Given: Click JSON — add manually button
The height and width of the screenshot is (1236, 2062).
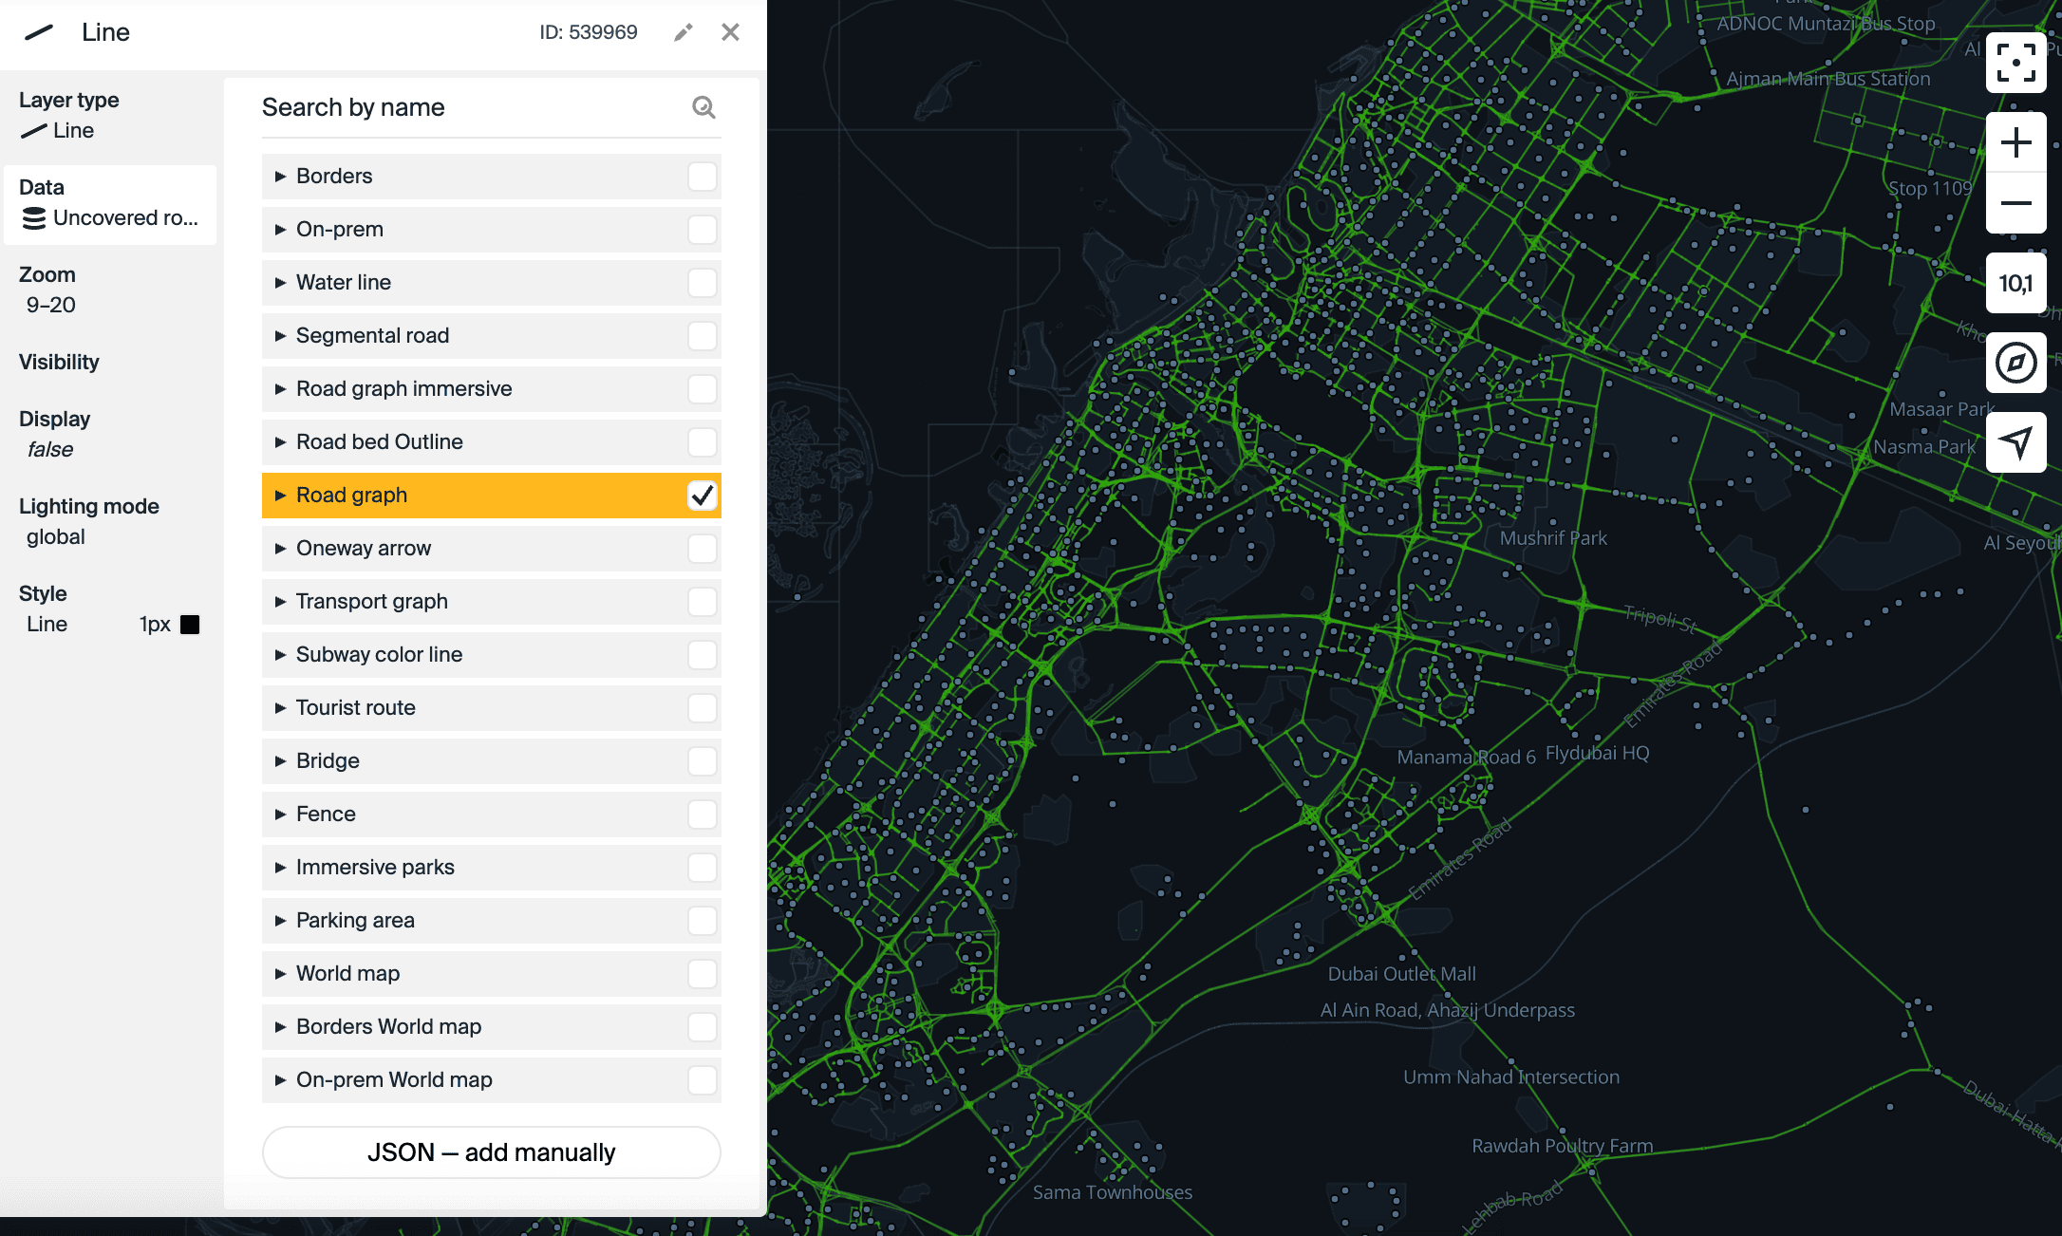Looking at the screenshot, I should (x=491, y=1152).
